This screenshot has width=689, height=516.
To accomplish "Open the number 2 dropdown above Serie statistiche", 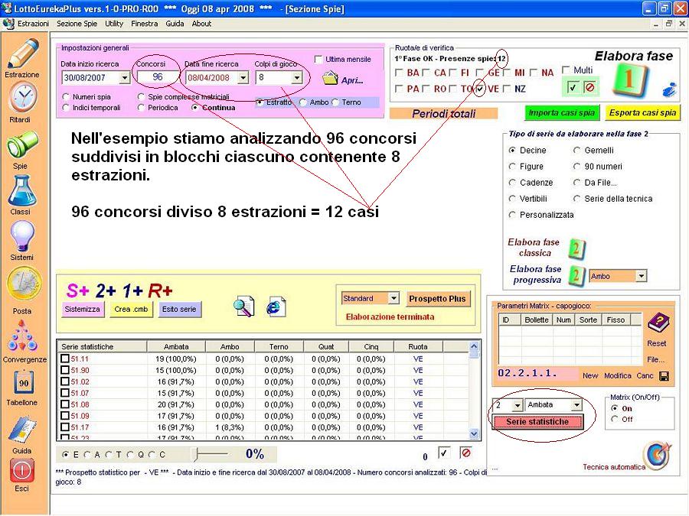I will [x=518, y=405].
